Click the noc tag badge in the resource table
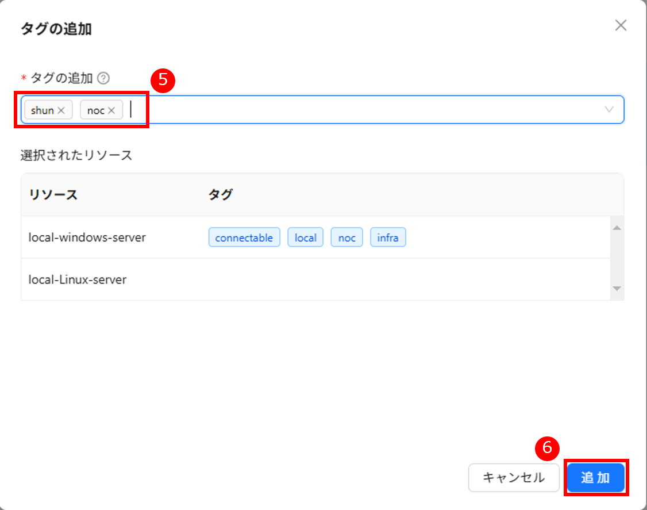 click(346, 237)
